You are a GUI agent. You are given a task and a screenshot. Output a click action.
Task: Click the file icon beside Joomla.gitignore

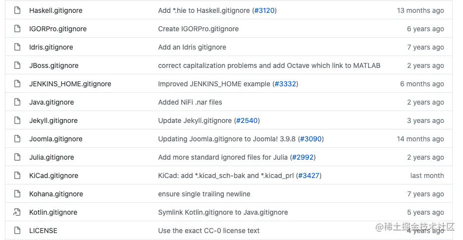tap(17, 139)
